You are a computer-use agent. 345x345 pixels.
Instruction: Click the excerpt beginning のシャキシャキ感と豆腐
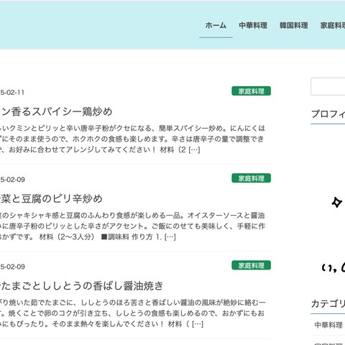pos(132,226)
